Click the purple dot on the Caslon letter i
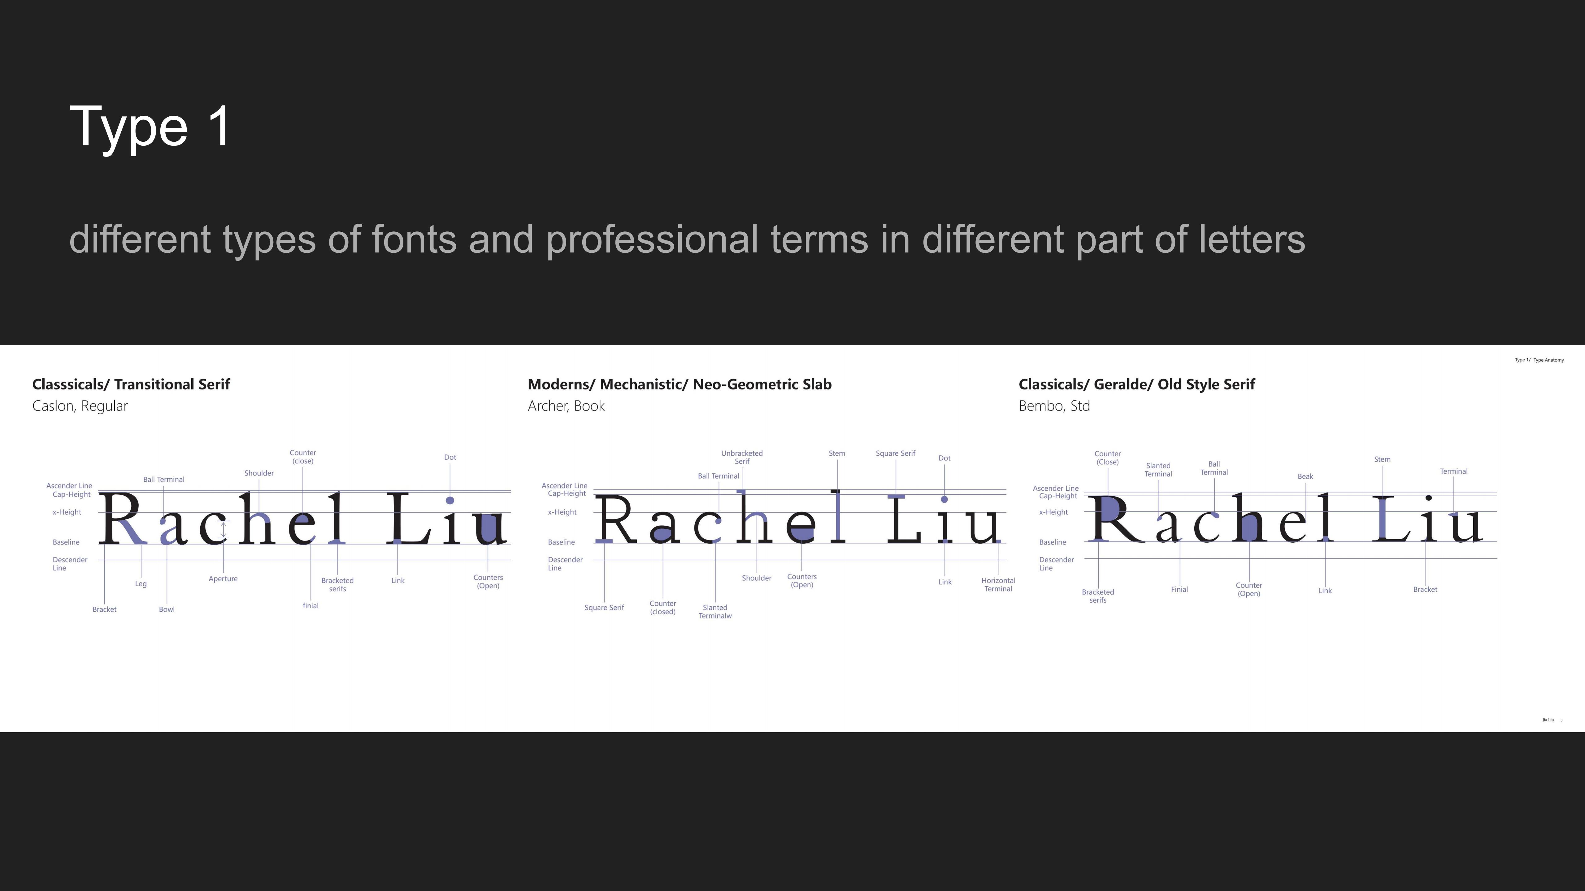Viewport: 1585px width, 891px height. tap(450, 501)
